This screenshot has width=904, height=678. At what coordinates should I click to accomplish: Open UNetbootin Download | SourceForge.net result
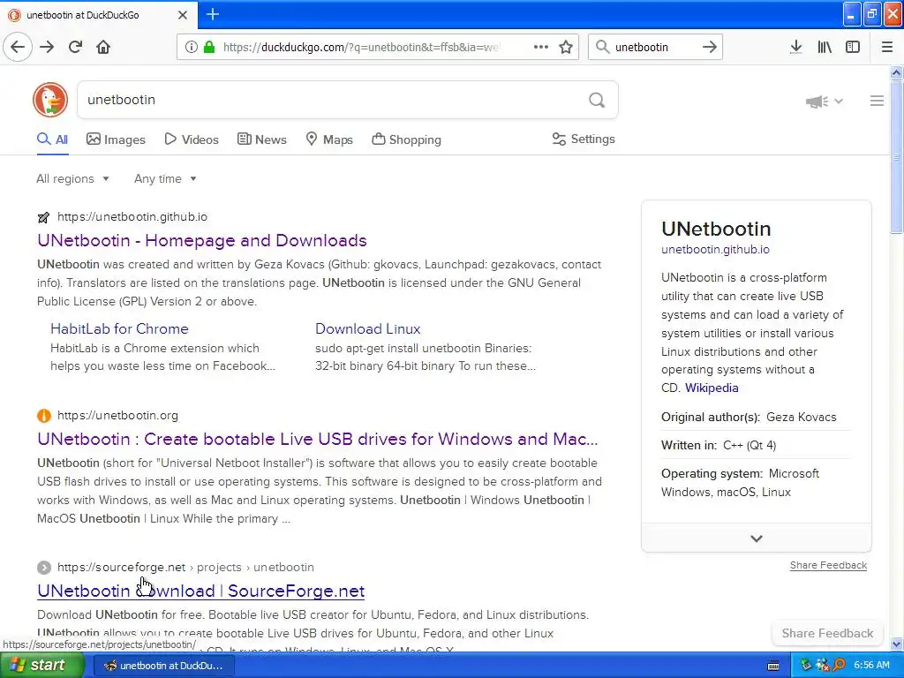(x=200, y=591)
